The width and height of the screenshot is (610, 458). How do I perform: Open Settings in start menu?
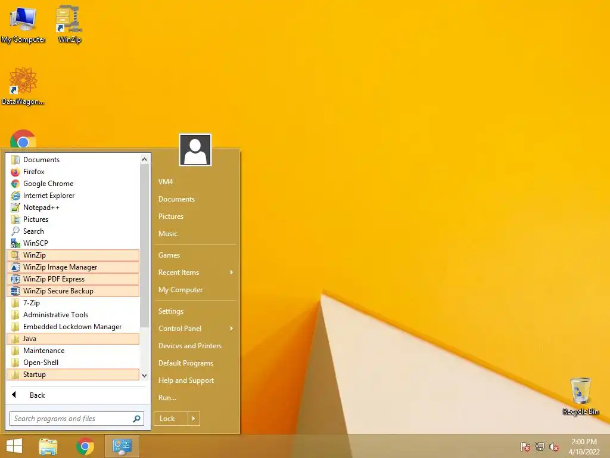(x=195, y=311)
